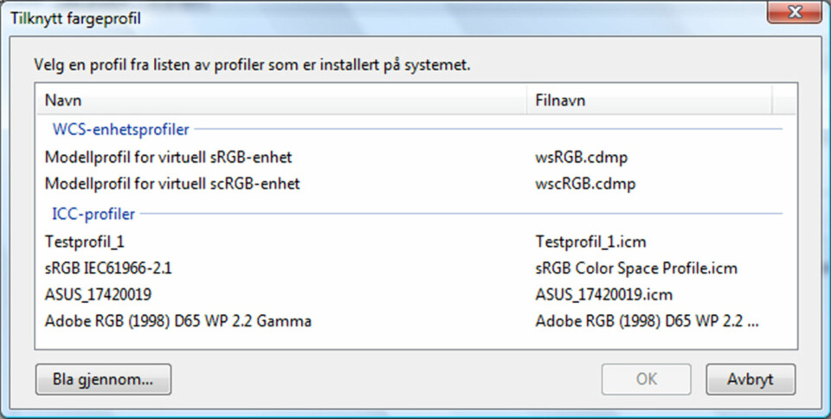
Task: Select the ASUS_17420019 profile name
Action: pos(98,294)
